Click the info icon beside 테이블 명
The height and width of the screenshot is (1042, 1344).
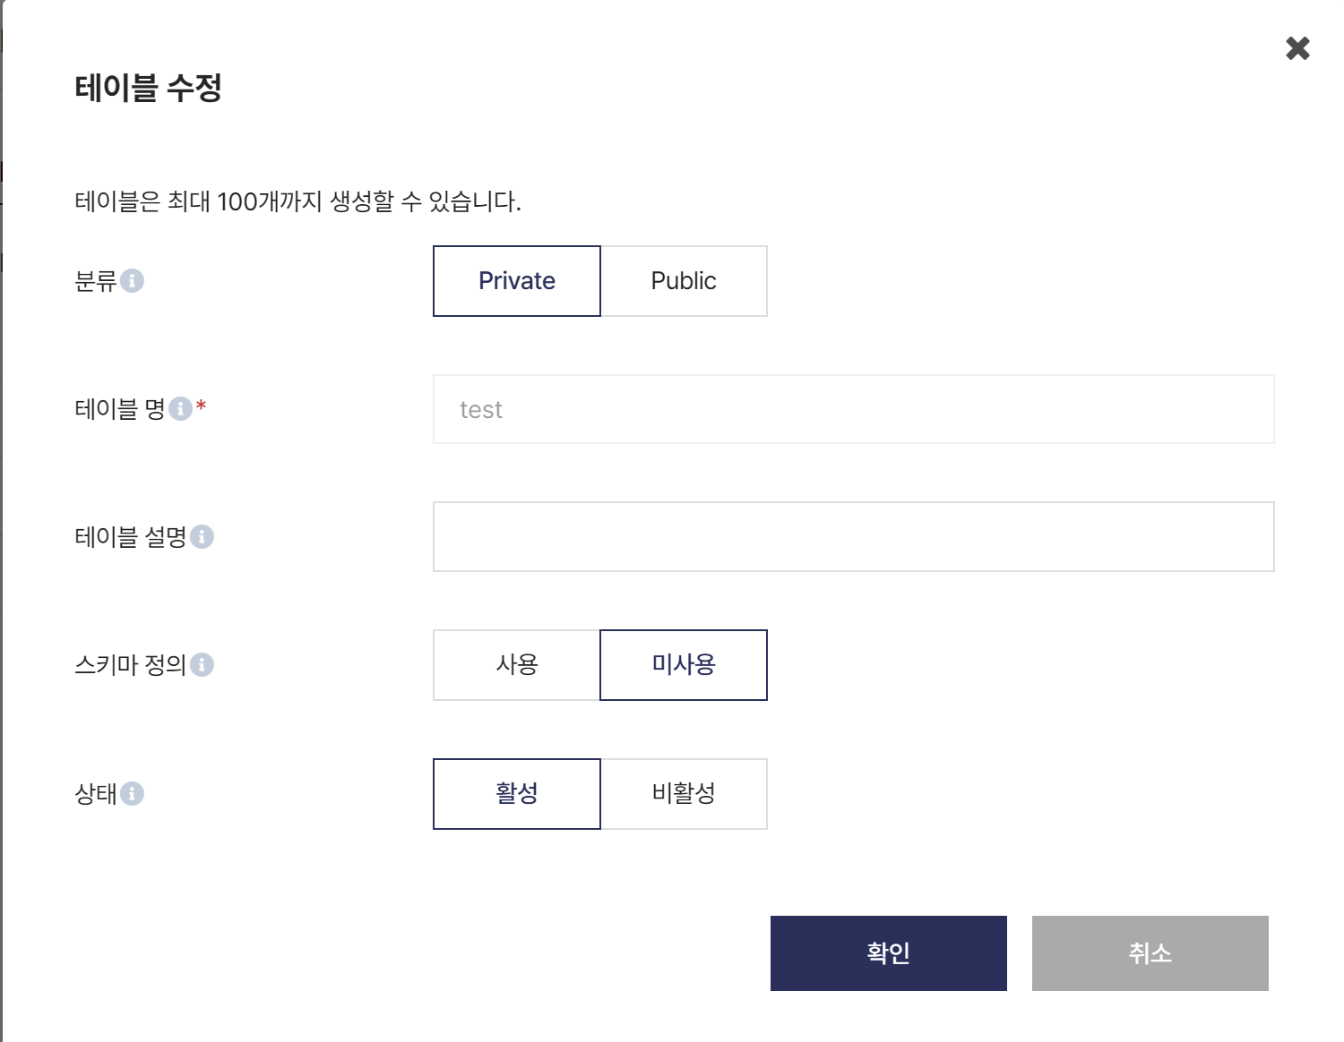coord(180,409)
